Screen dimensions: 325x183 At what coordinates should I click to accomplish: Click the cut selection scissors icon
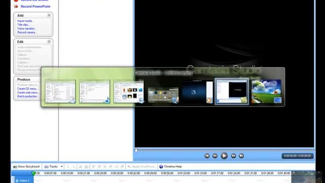pos(80,167)
